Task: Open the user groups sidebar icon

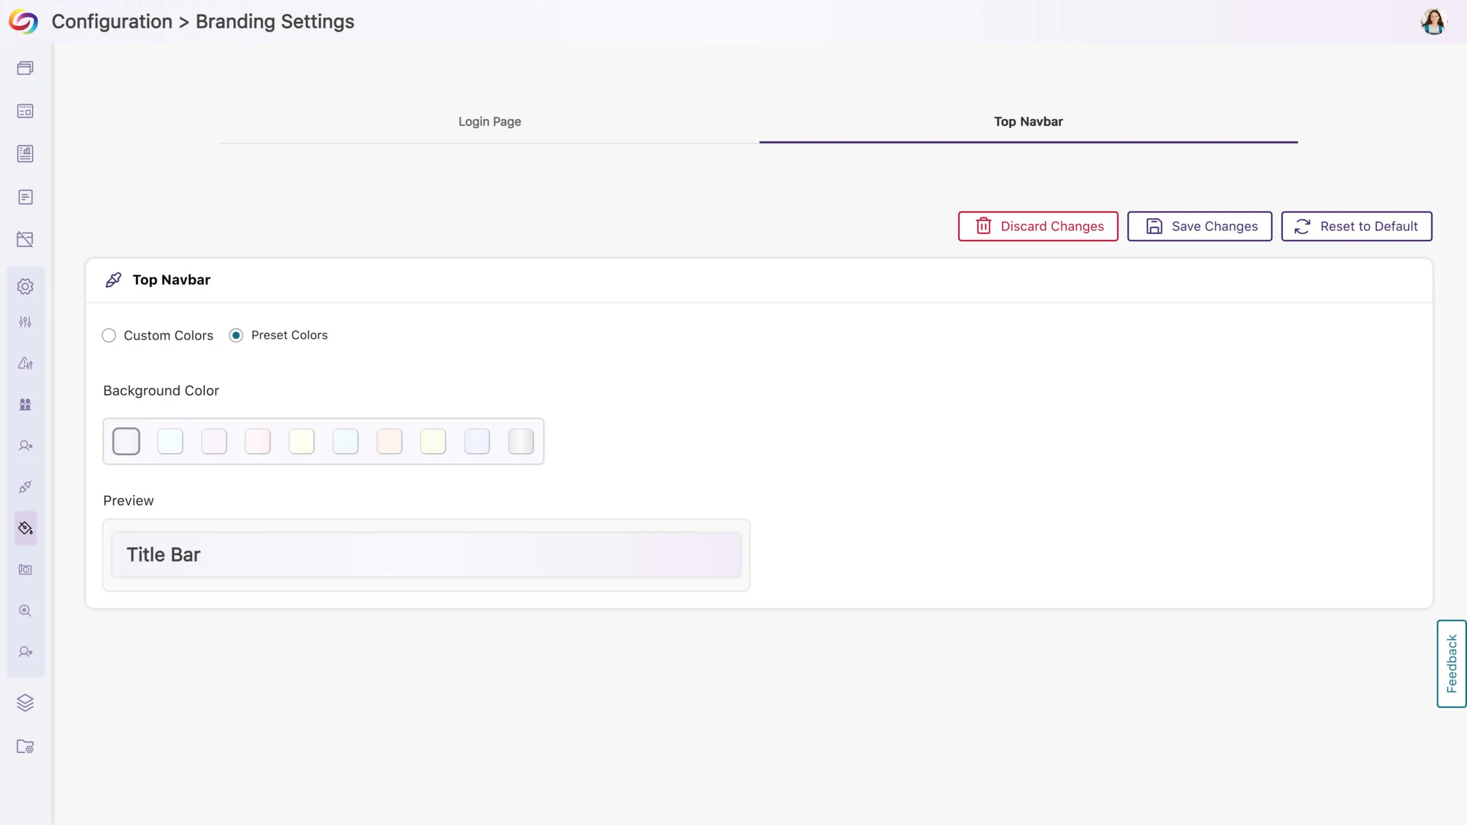Action: [25, 404]
